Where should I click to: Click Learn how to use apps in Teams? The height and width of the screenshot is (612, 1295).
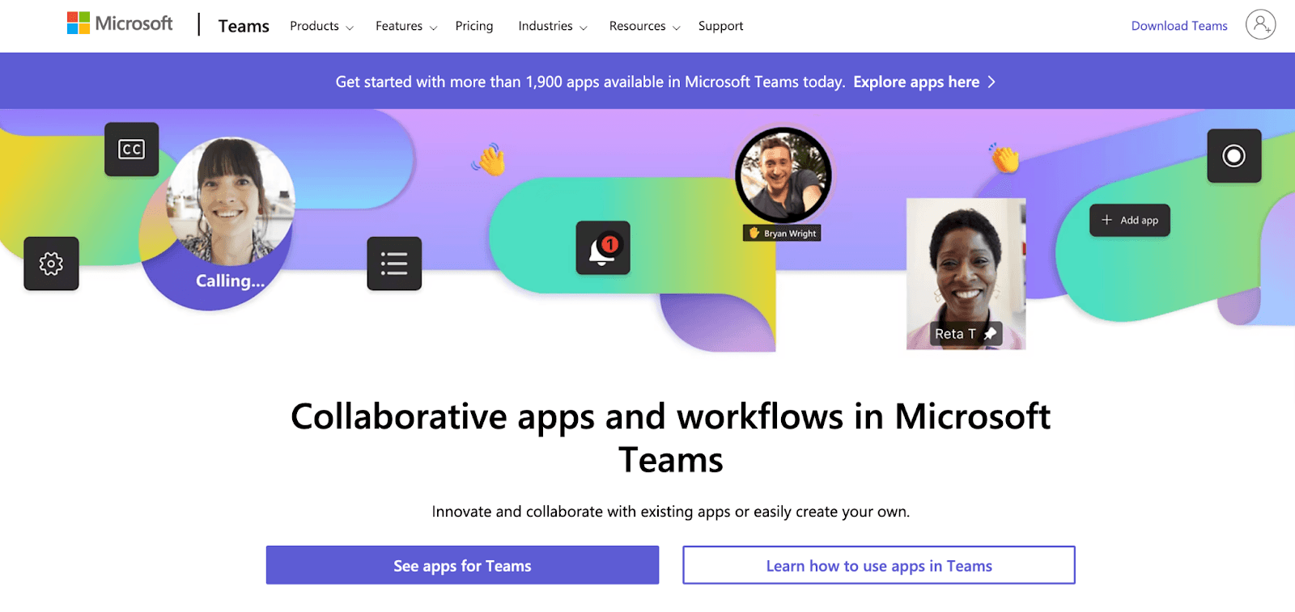coord(879,565)
